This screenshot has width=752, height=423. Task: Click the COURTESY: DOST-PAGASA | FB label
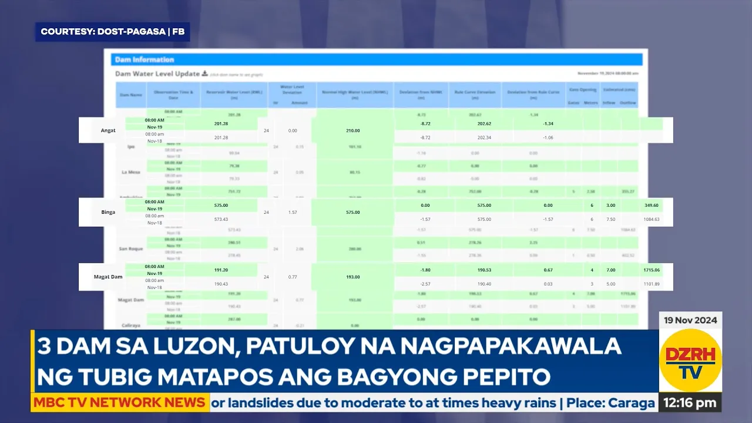click(x=112, y=32)
